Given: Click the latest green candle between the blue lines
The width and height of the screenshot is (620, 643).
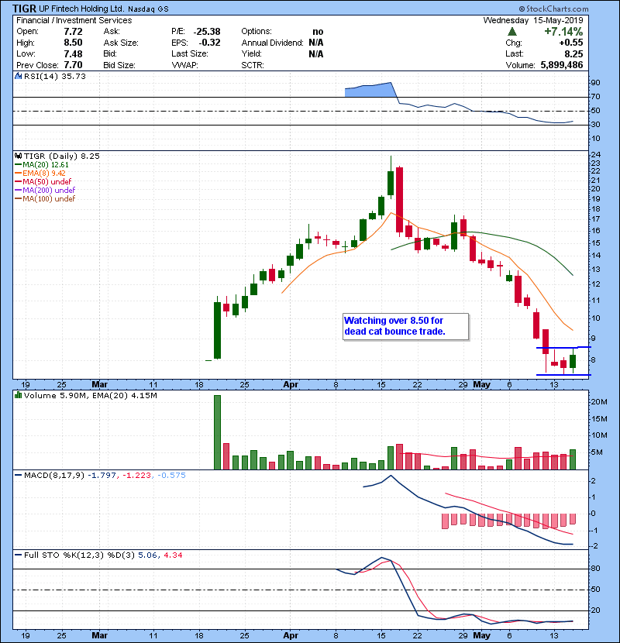Looking at the screenshot, I should pyautogui.click(x=573, y=361).
